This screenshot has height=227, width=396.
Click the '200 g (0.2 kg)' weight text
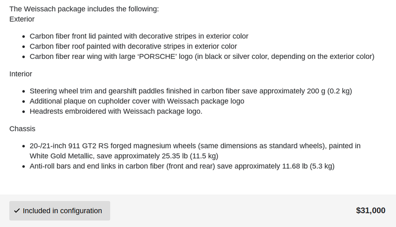329,91
